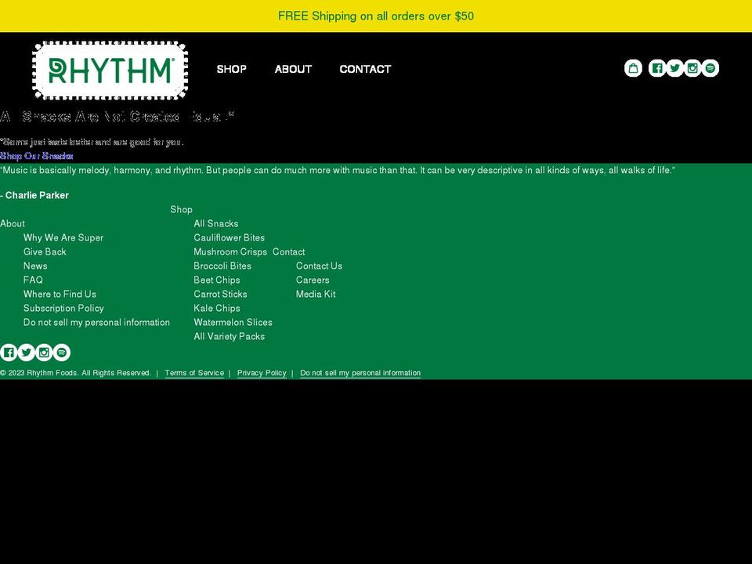Open the Instagram icon in the footer
The height and width of the screenshot is (564, 752).
click(44, 352)
